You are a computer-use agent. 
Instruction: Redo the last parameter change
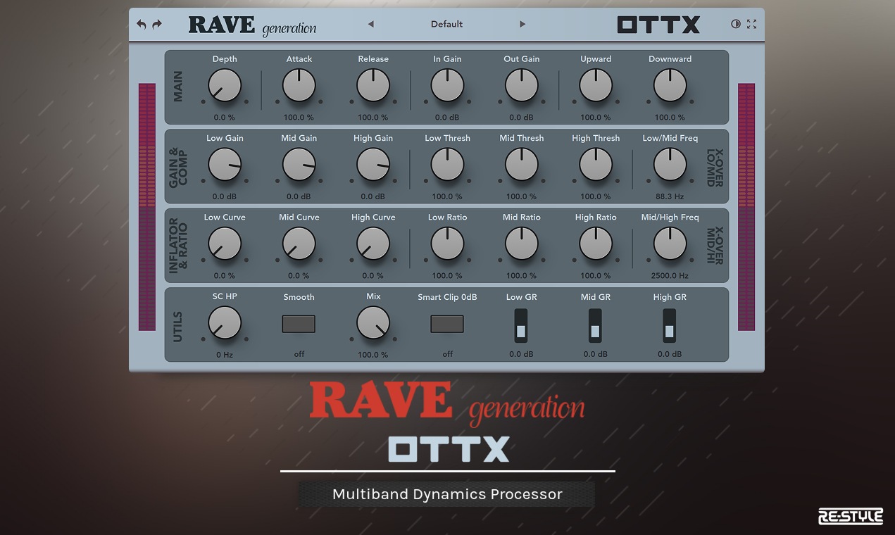coord(156,23)
